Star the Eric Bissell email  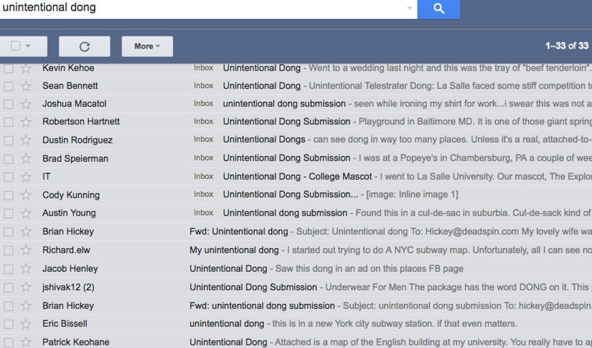click(26, 324)
